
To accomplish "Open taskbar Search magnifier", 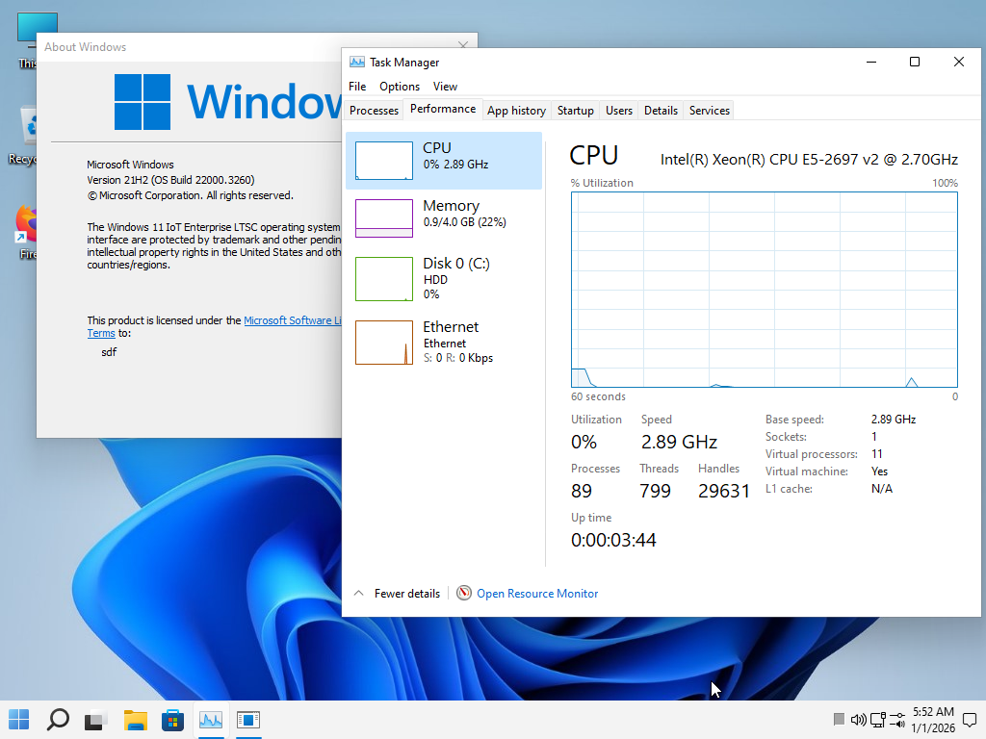I will tap(58, 720).
